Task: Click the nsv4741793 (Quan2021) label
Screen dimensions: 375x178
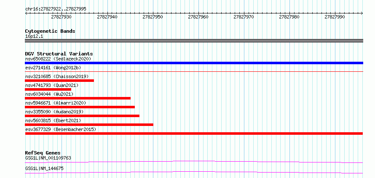Action: (x=52, y=85)
